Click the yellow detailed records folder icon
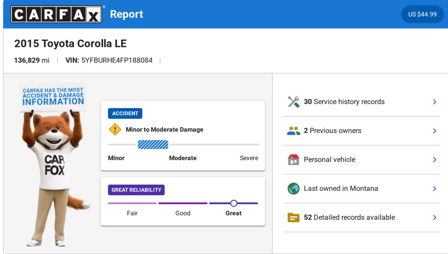This screenshot has width=448, height=254. (x=293, y=218)
